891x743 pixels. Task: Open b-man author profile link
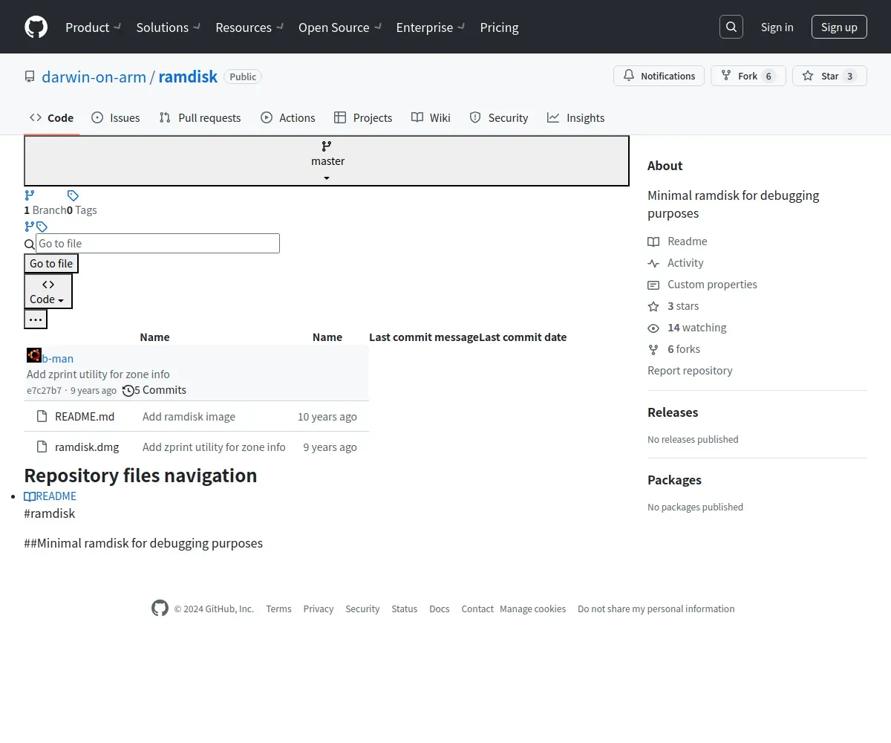[58, 358]
